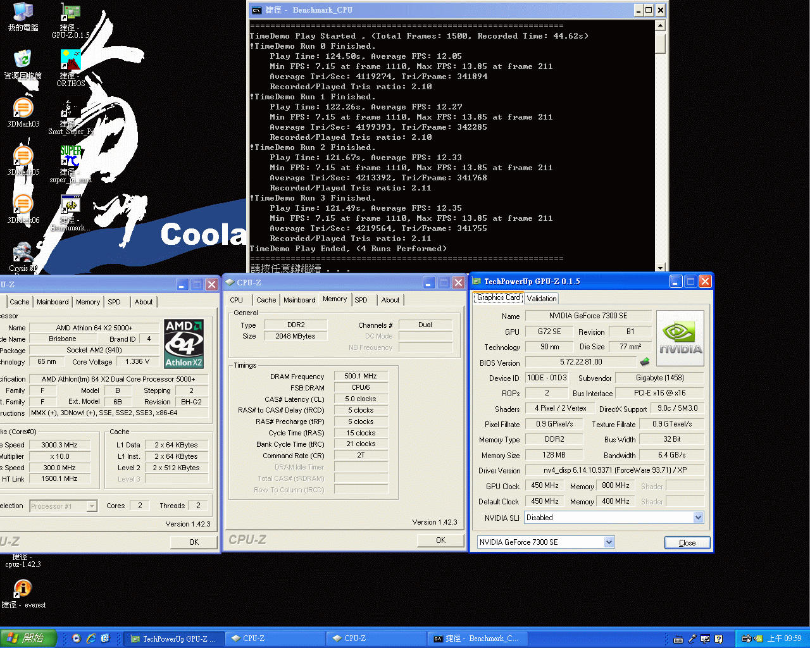Click OK in the left CPU-Z processor window
The image size is (810, 648).
point(194,542)
